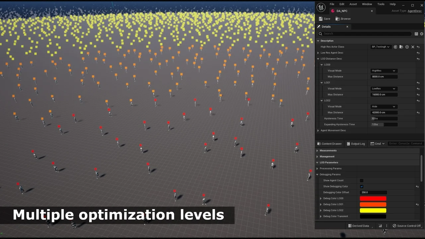Click the Source Control Off button

point(406,226)
